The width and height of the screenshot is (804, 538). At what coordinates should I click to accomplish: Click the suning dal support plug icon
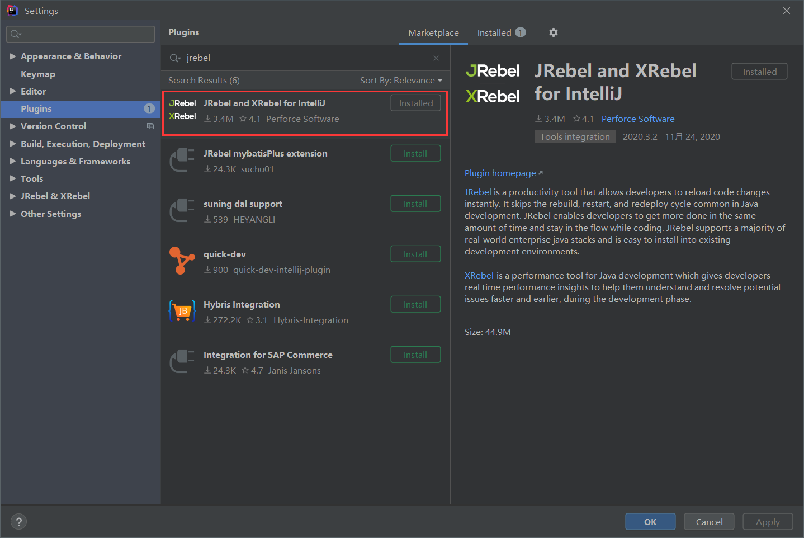click(x=182, y=210)
